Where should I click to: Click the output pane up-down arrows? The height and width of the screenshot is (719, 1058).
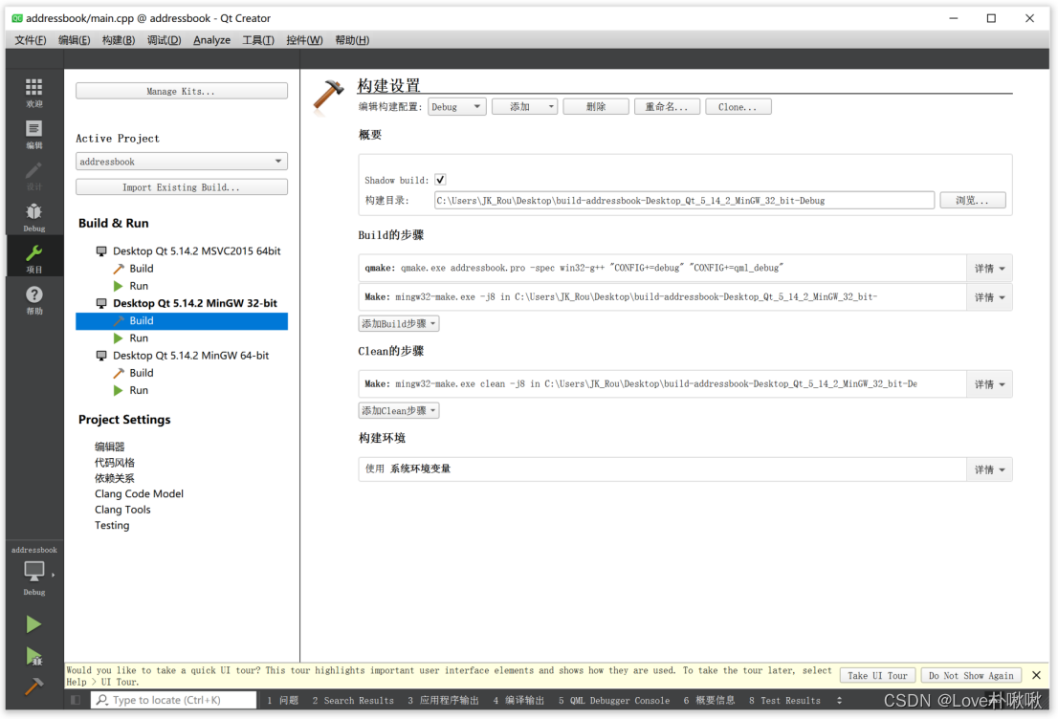[x=839, y=700]
